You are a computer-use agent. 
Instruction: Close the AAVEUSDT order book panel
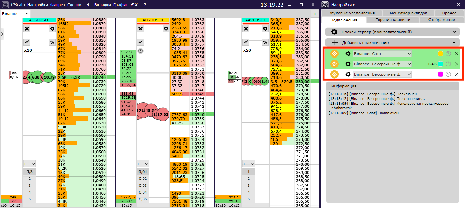pyautogui.click(x=246, y=29)
